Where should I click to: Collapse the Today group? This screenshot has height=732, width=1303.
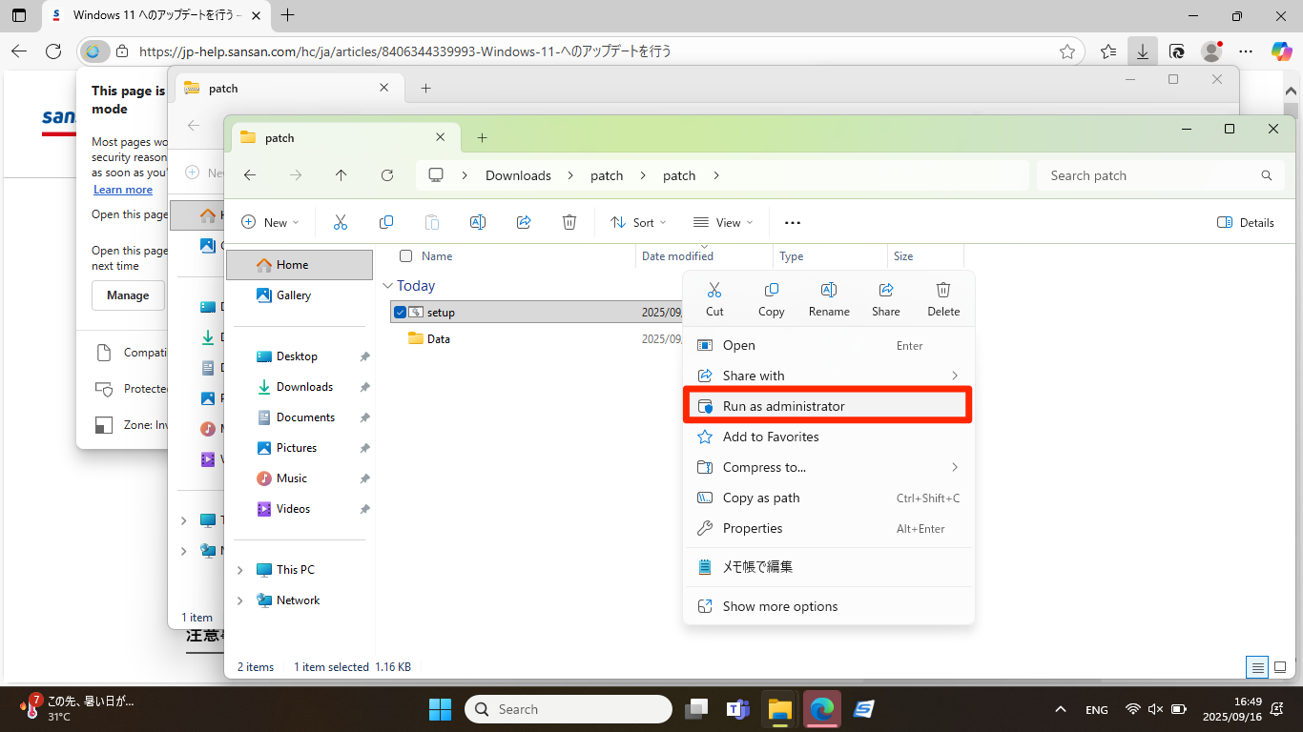point(388,286)
